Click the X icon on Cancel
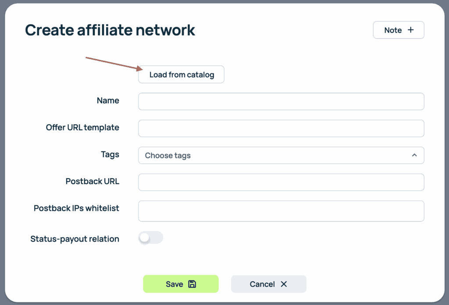This screenshot has height=305, width=449. 284,284
